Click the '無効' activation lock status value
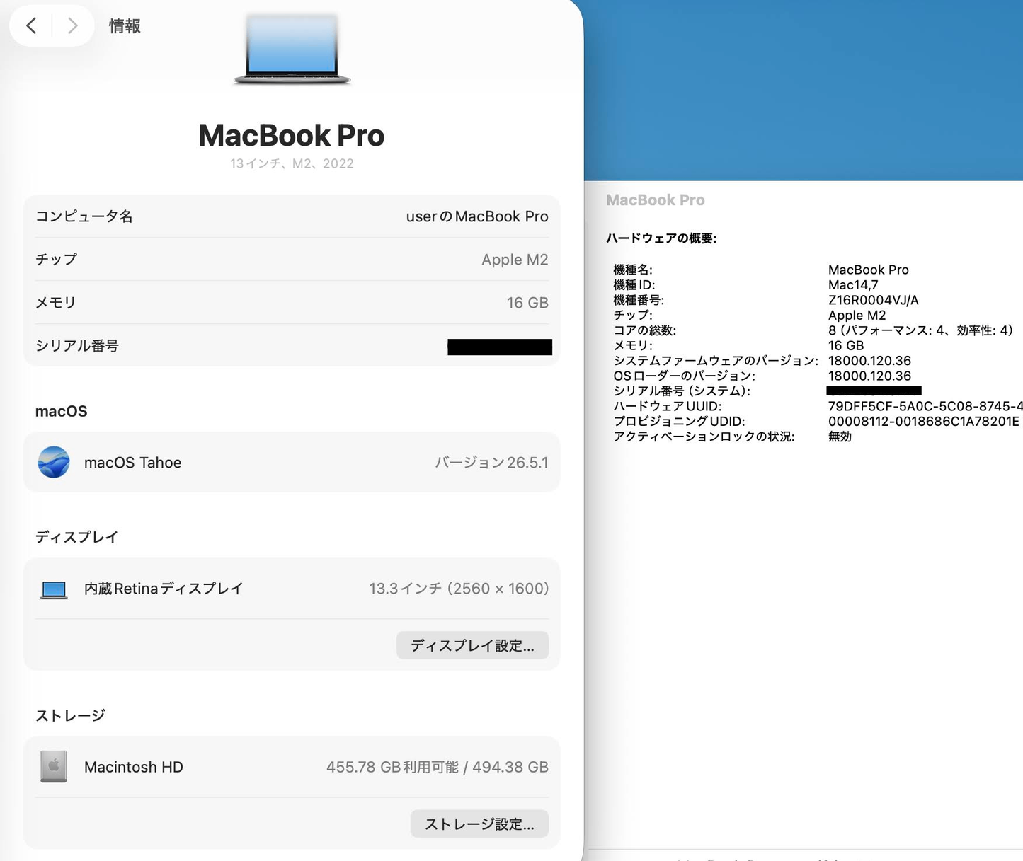This screenshot has width=1023, height=861. [840, 437]
